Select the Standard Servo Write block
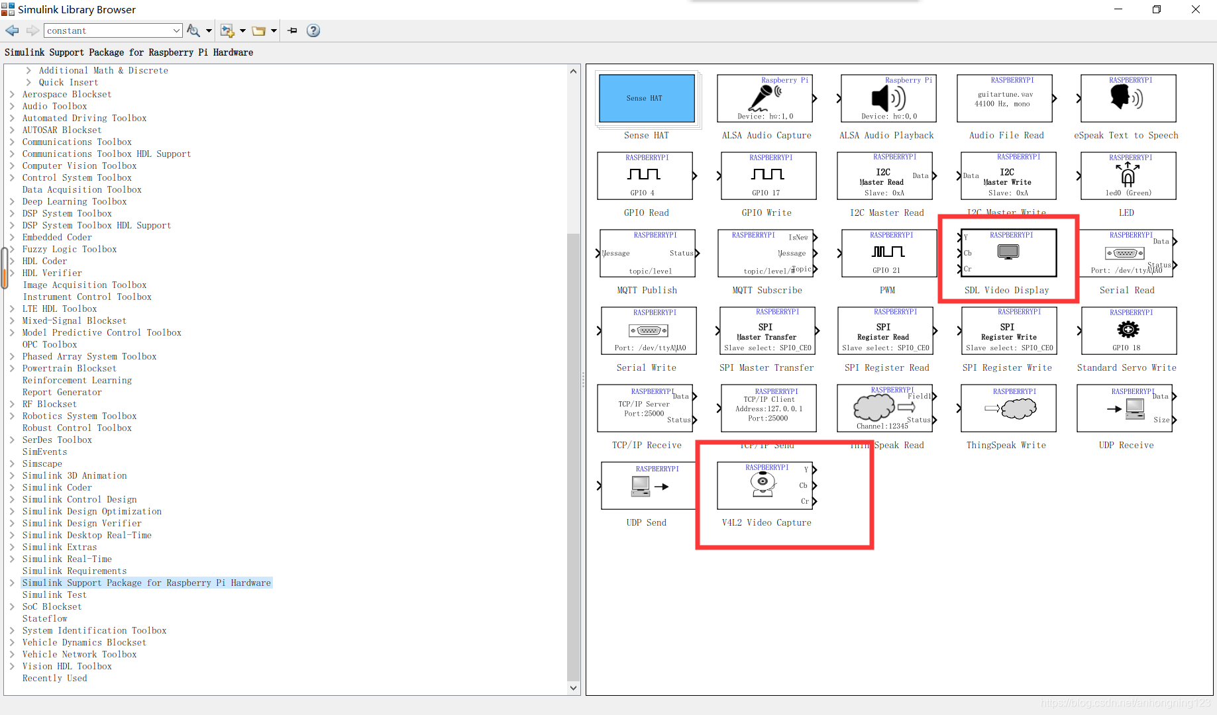The image size is (1217, 715). [x=1128, y=330]
